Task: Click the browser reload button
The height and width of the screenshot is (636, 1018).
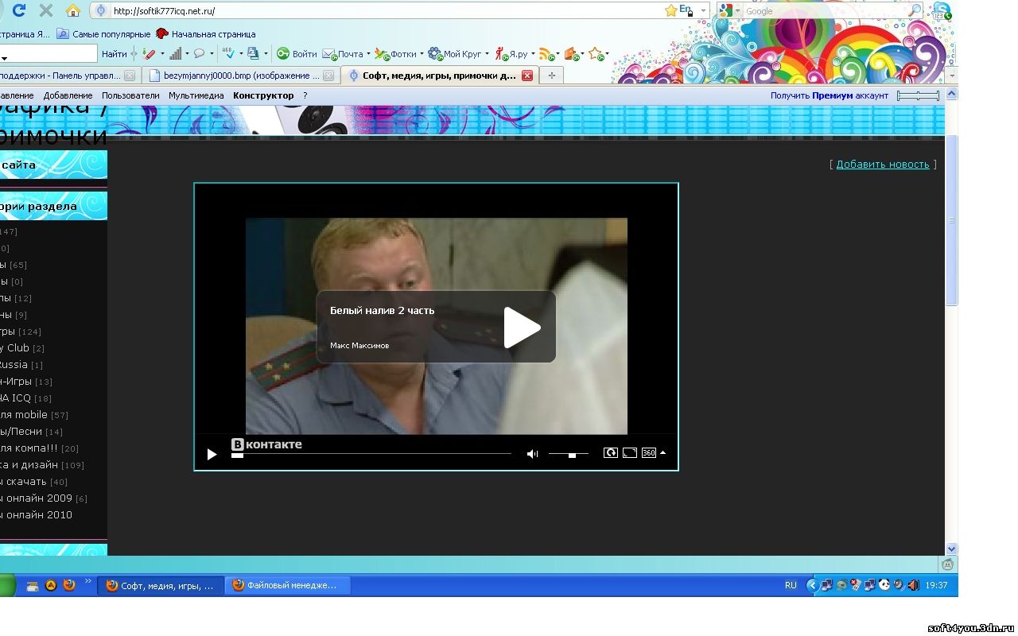Action: point(19,10)
